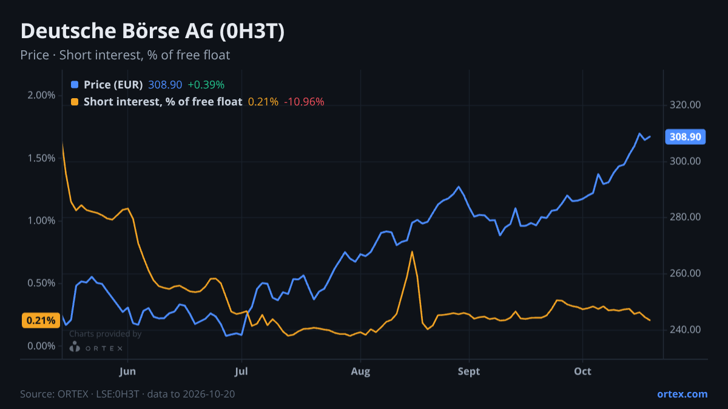
Task: Open the ortex.com link
Action: pyautogui.click(x=682, y=394)
